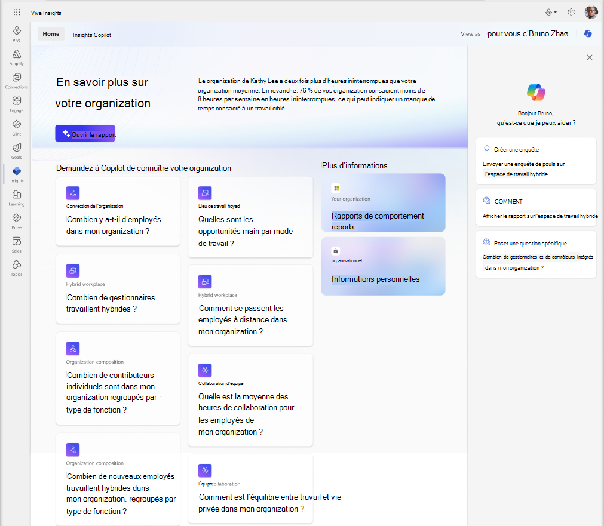The height and width of the screenshot is (526, 604).
Task: Click the 'Plus d'informations' heading
Action: [354, 165]
